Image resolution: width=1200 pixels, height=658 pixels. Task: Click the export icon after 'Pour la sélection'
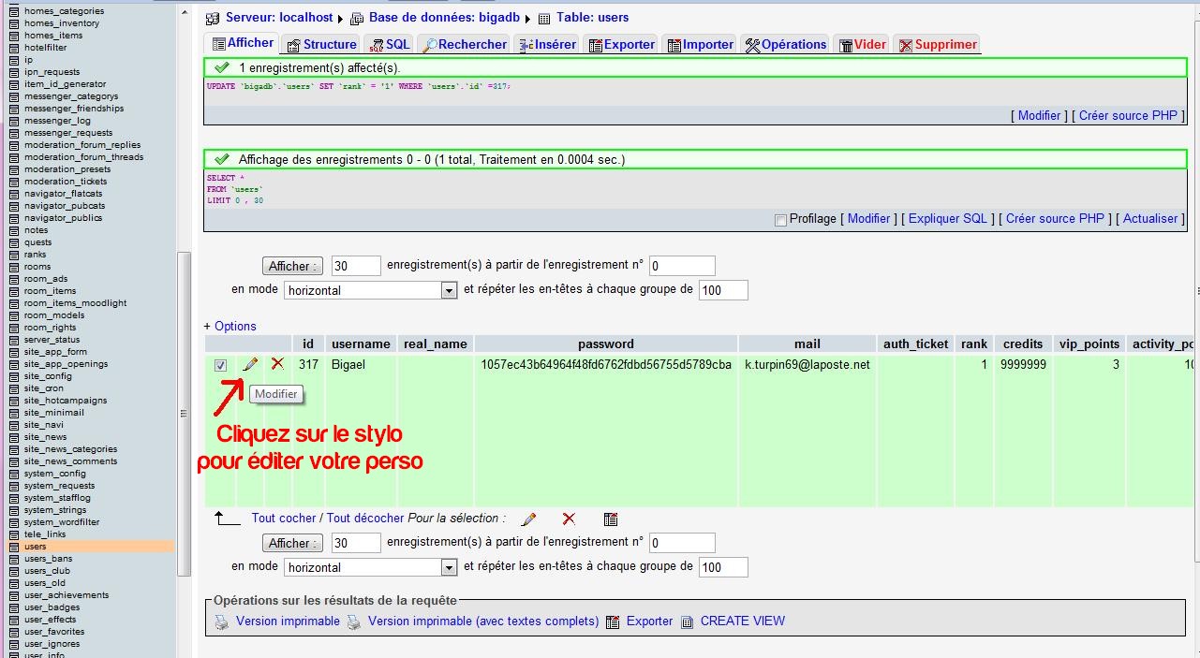tap(611, 519)
